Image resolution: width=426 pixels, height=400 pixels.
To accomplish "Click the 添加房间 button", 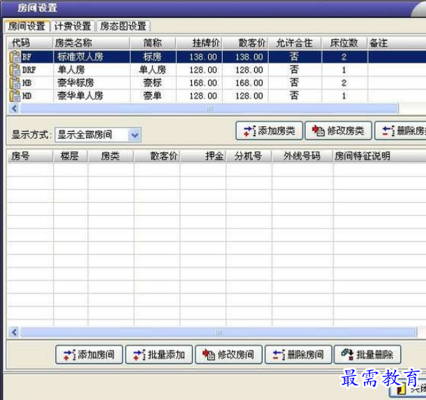I will click(x=89, y=355).
